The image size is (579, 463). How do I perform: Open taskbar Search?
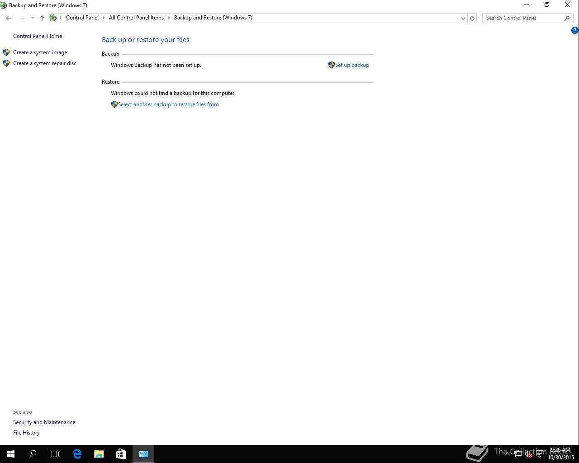pos(33,454)
